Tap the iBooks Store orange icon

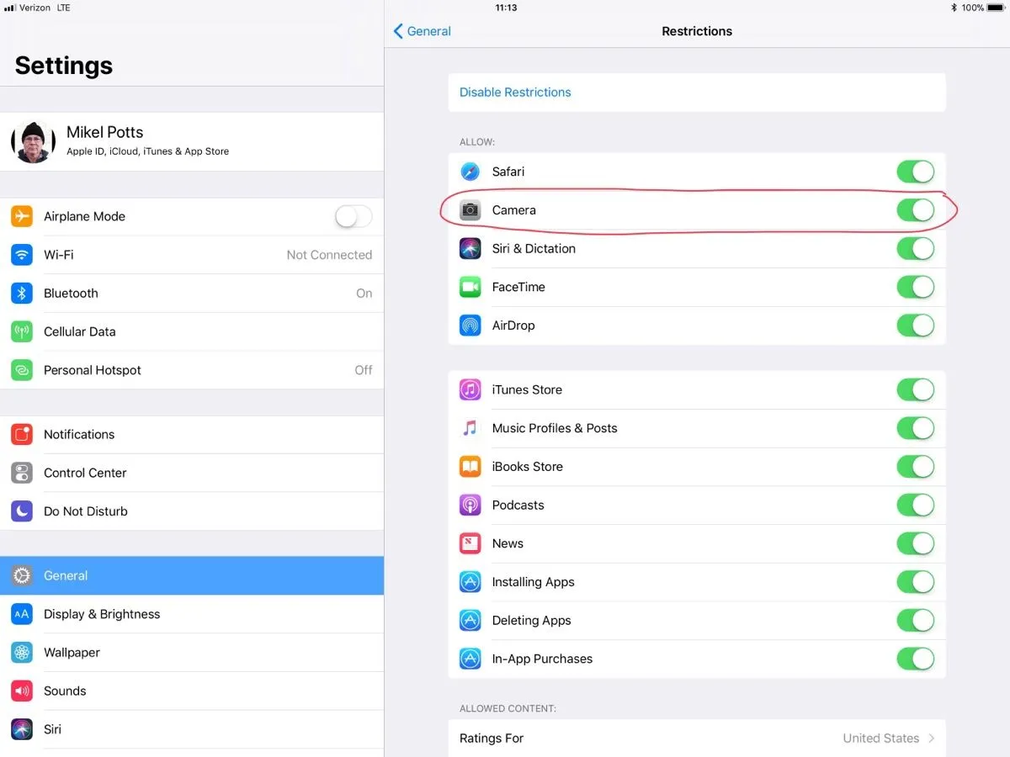[470, 467]
